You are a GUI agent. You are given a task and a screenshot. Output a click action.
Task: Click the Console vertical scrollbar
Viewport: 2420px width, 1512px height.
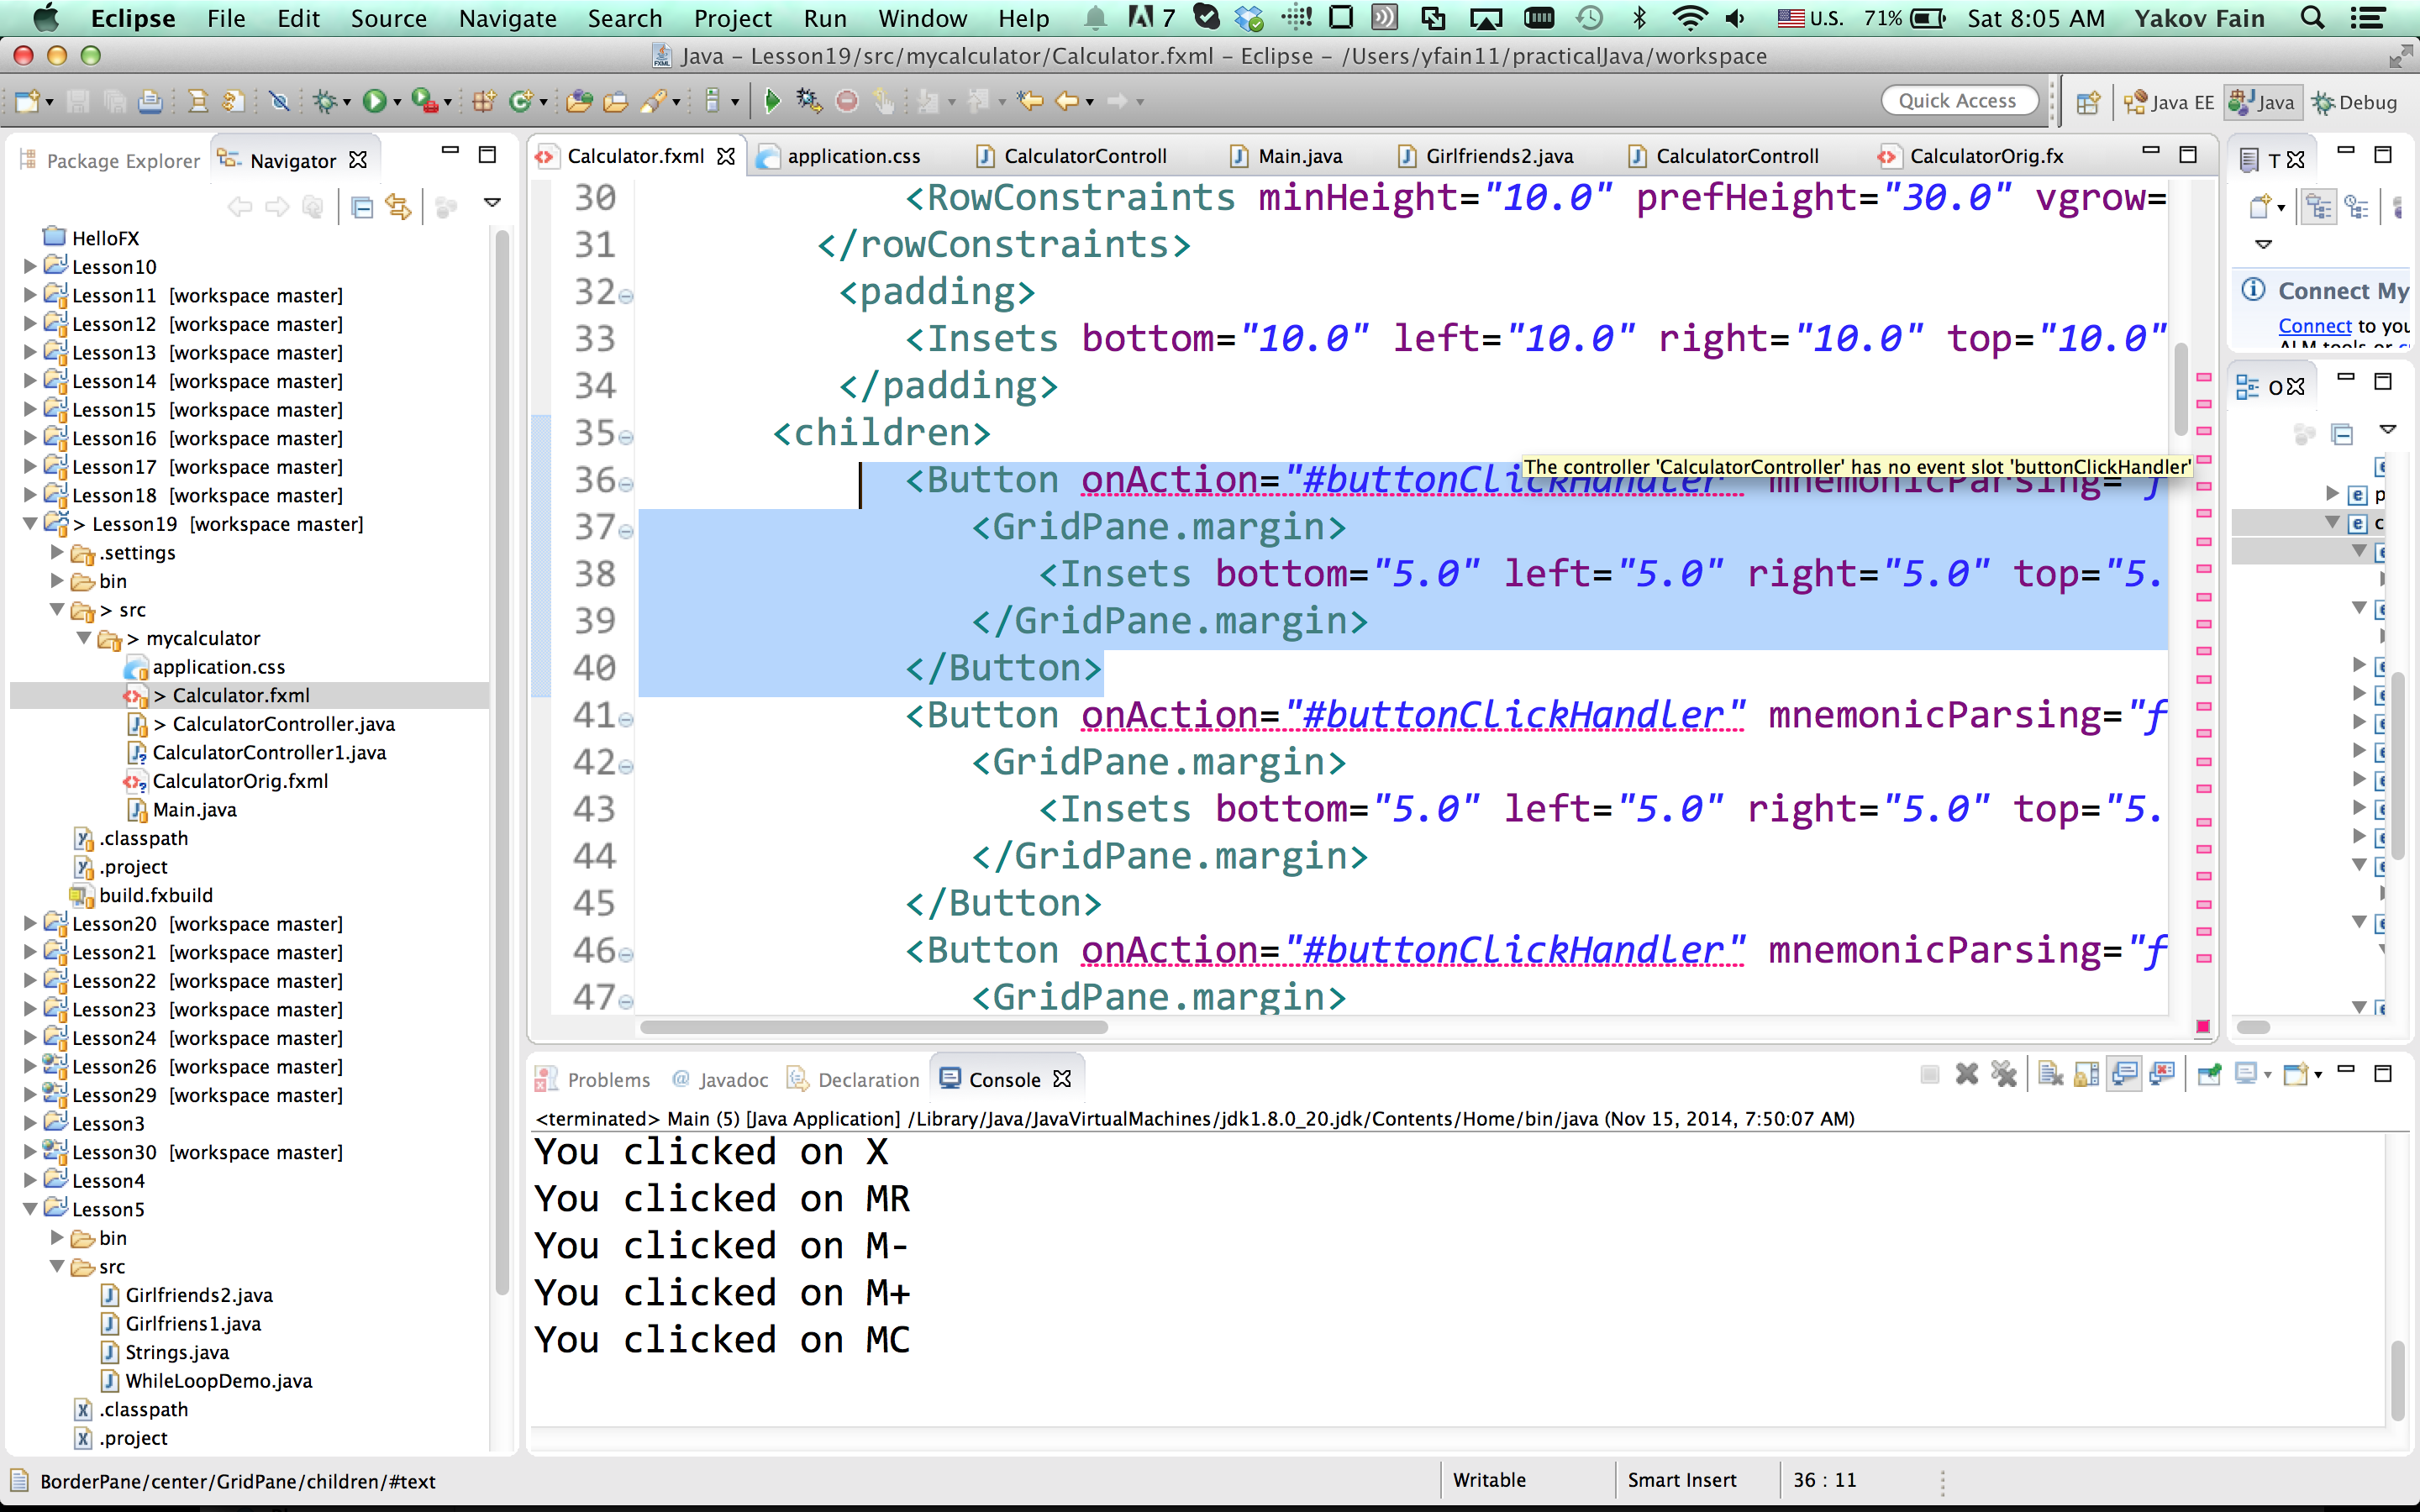(2397, 1381)
